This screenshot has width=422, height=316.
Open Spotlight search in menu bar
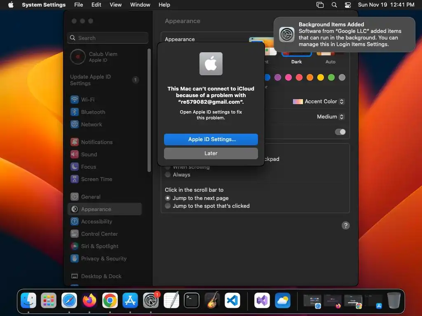334,5
